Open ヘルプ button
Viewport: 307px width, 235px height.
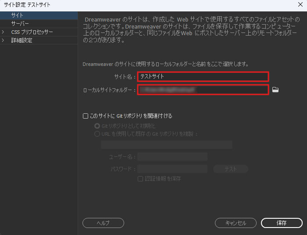point(103,223)
